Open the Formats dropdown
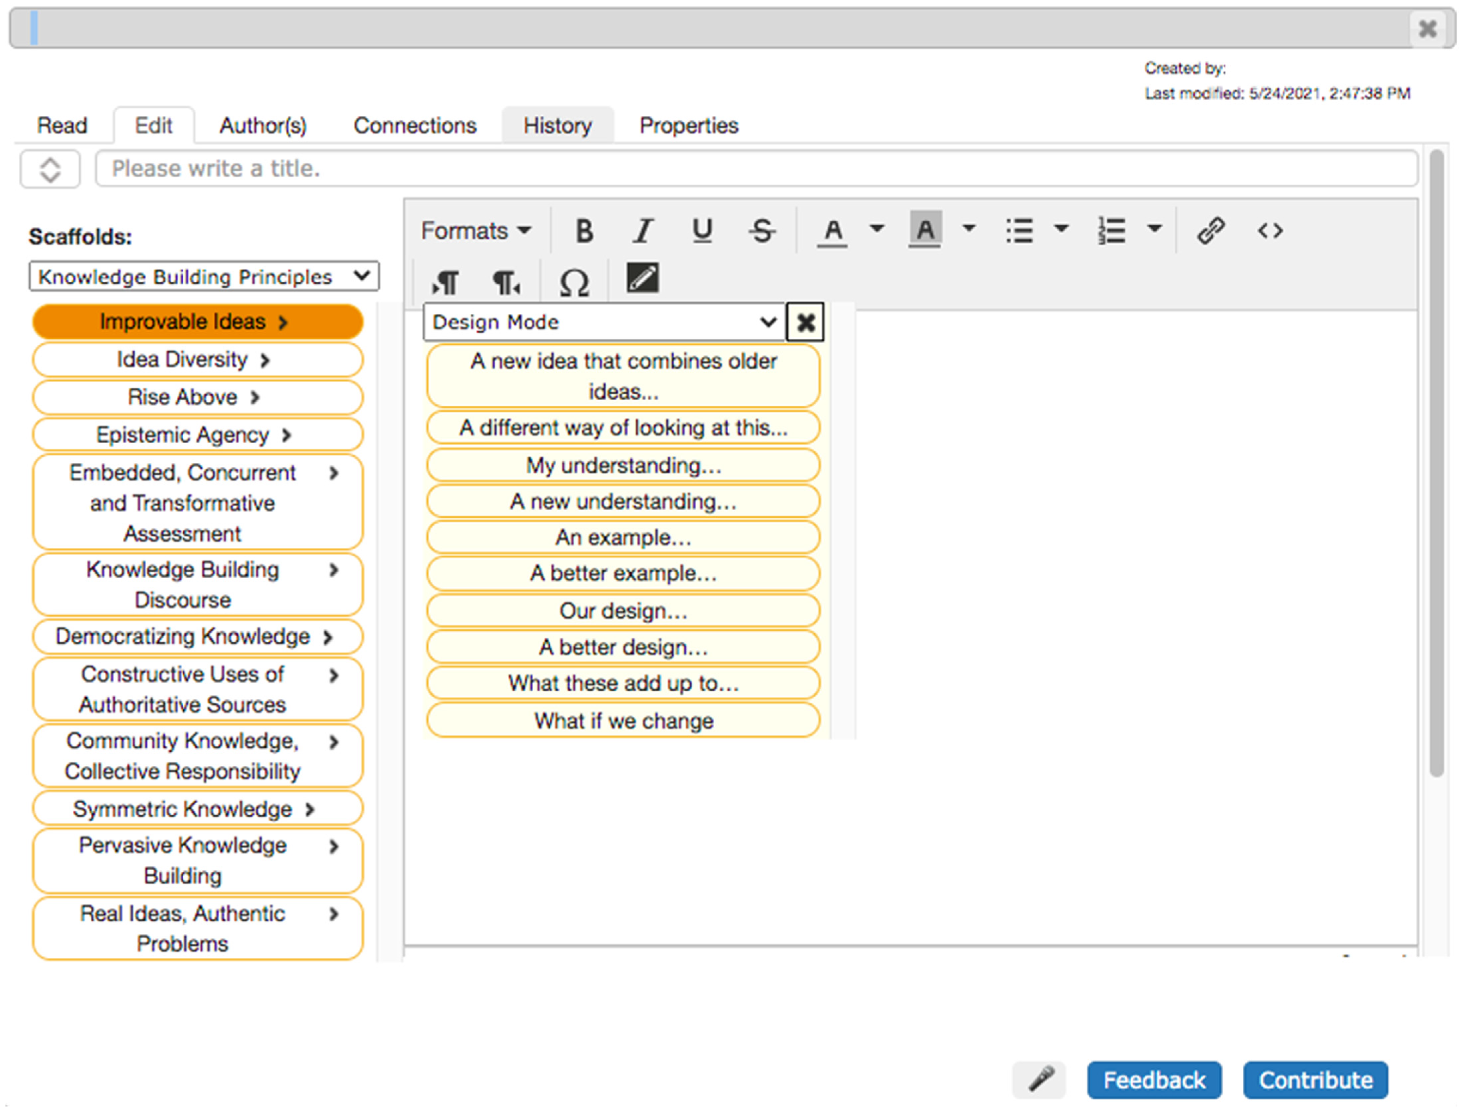Viewport: 1468px width, 1112px height. (x=476, y=231)
